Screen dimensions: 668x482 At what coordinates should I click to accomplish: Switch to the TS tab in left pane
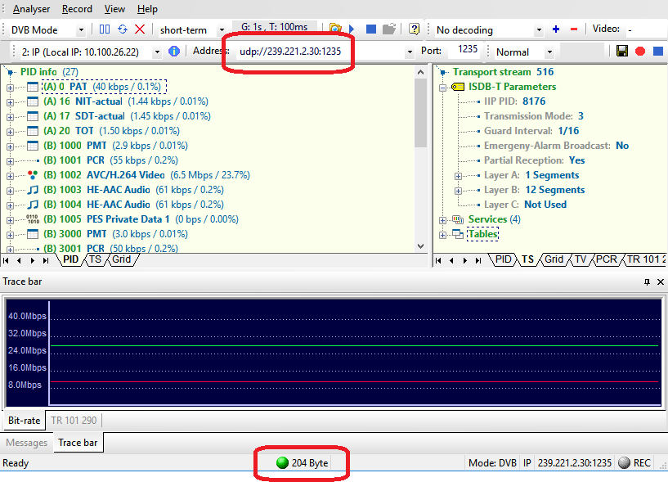95,259
